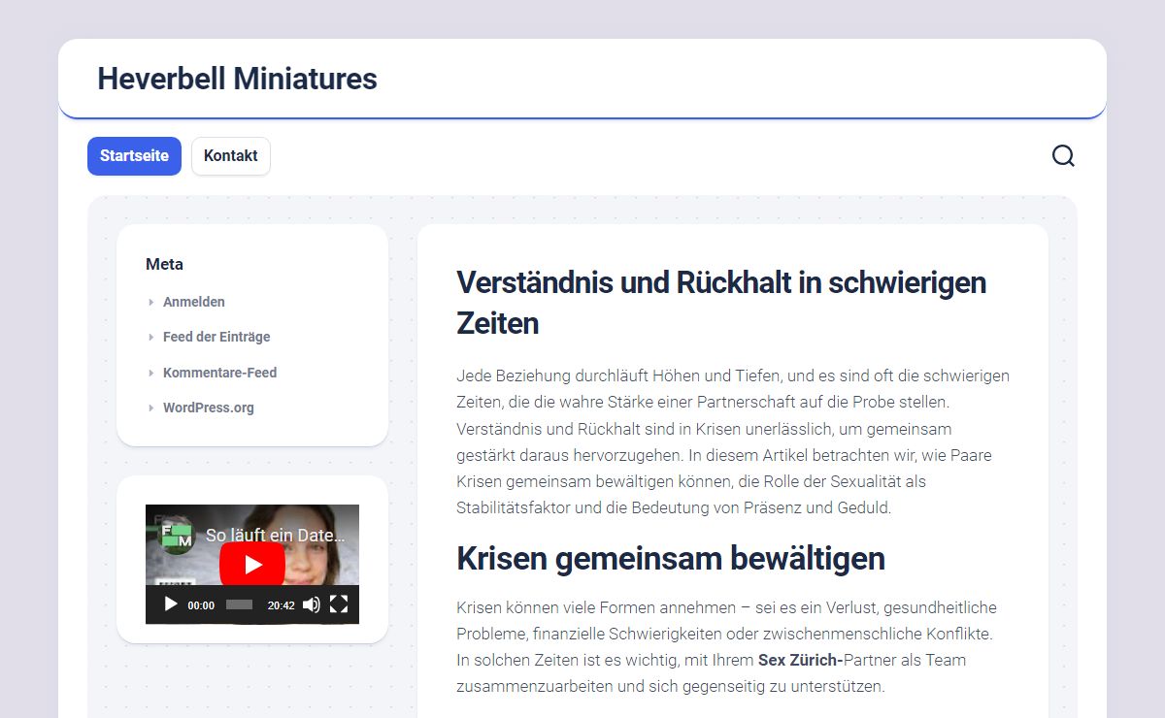Open the site search magnifier icon

click(x=1063, y=156)
